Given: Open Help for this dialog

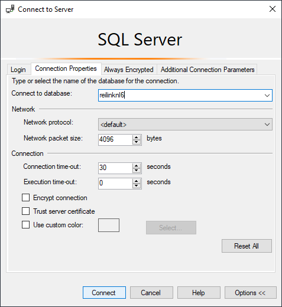Looking at the screenshot, I should 199,293.
